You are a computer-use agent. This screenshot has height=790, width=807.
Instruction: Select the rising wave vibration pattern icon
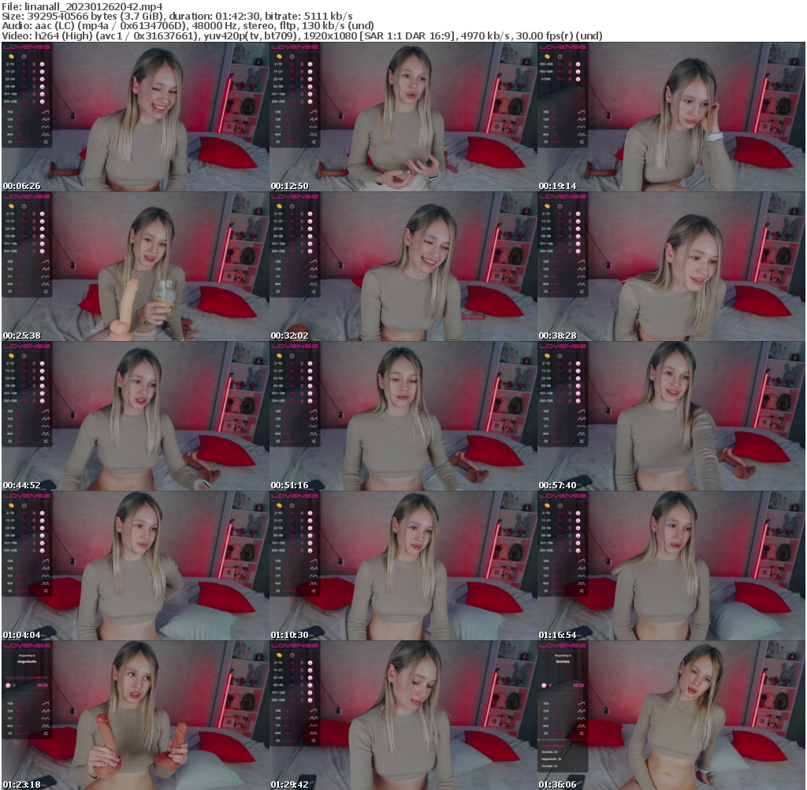pyautogui.click(x=45, y=112)
